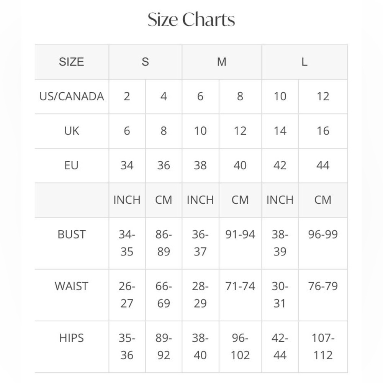Click US/CANADA size 2 cell

[127, 97]
